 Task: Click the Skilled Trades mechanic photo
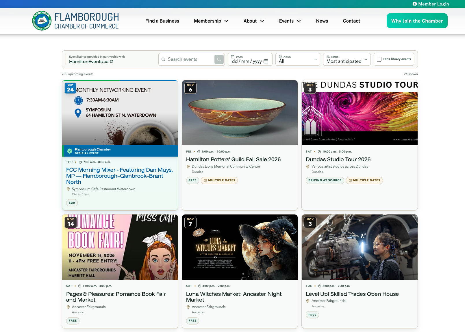coord(360,247)
